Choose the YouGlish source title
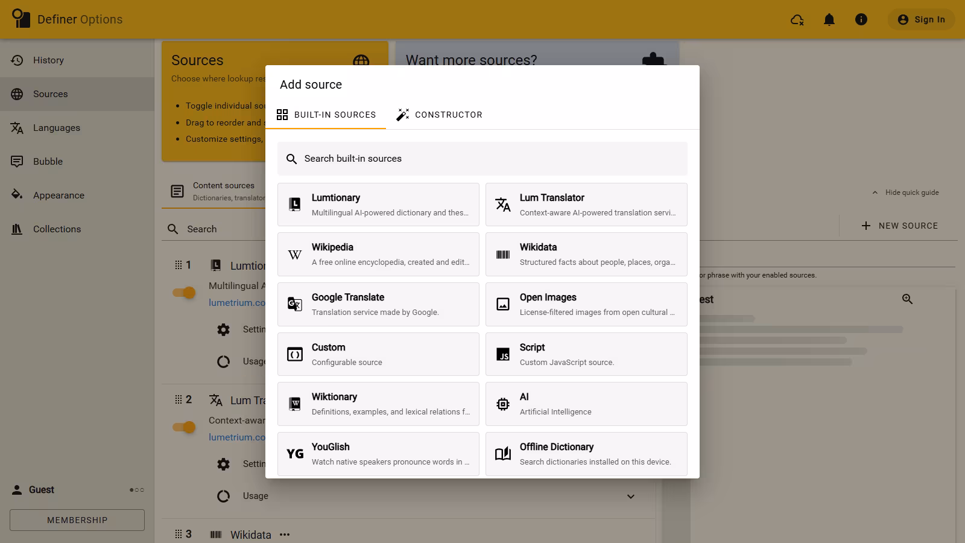This screenshot has height=543, width=965. tap(331, 447)
